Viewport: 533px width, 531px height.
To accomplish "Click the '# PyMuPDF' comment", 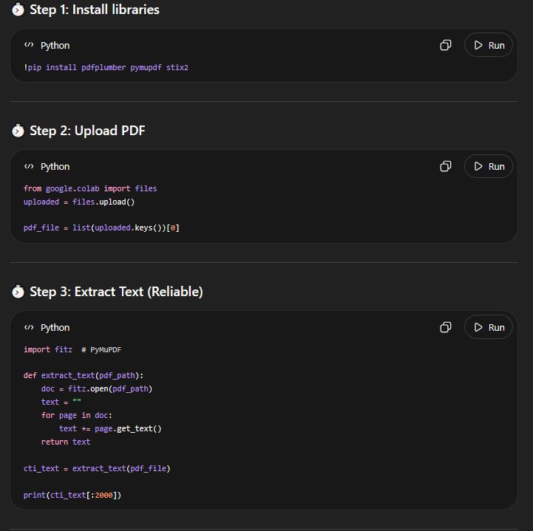I will 101,350.
